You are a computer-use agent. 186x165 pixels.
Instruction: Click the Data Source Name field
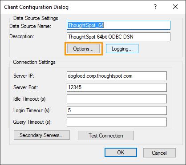[x=118, y=25]
